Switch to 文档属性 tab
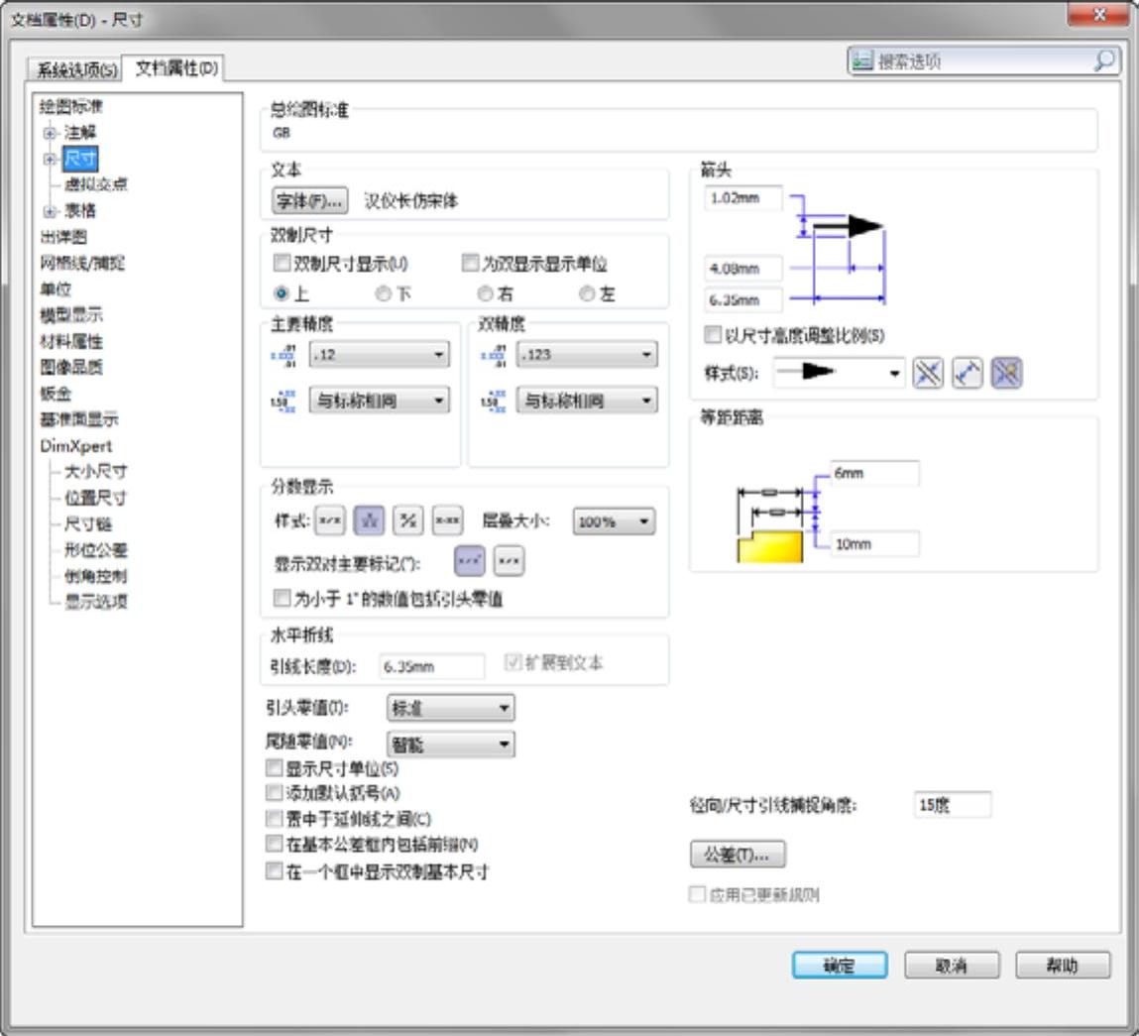The width and height of the screenshot is (1139, 1036). [175, 68]
